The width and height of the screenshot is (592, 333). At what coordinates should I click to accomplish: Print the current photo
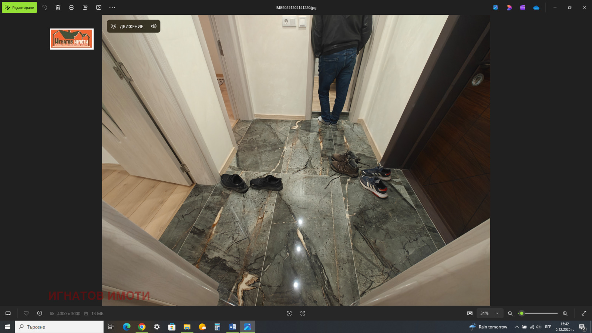tap(71, 7)
